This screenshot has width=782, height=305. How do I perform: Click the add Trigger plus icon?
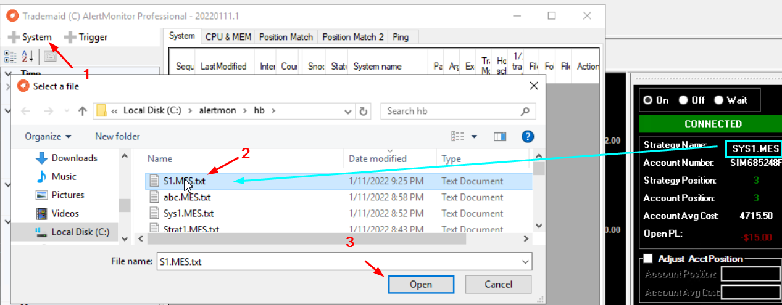click(70, 37)
